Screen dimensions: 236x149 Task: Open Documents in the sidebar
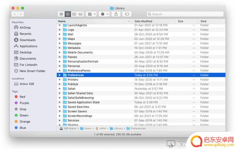pyautogui.click(x=25, y=59)
